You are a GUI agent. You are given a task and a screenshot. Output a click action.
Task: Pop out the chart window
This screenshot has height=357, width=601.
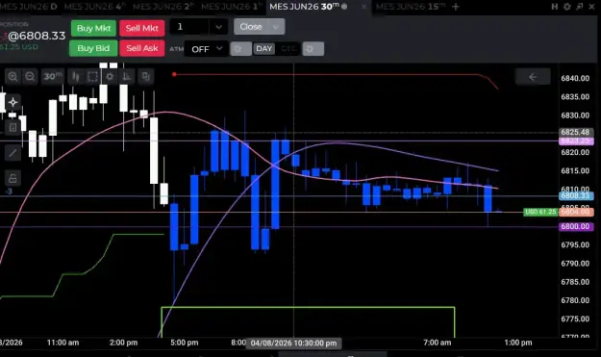tap(579, 7)
